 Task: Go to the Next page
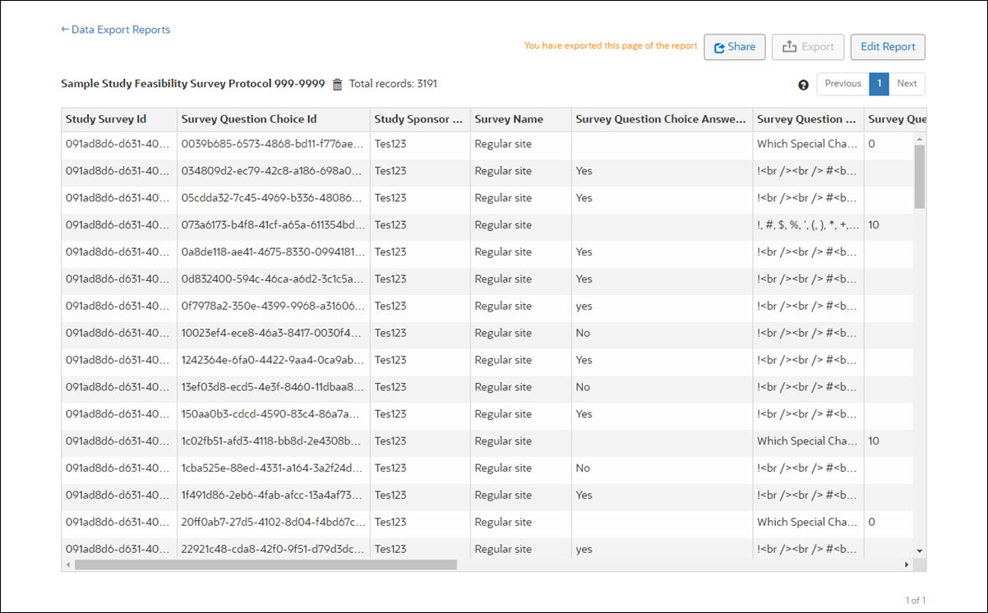tap(907, 84)
